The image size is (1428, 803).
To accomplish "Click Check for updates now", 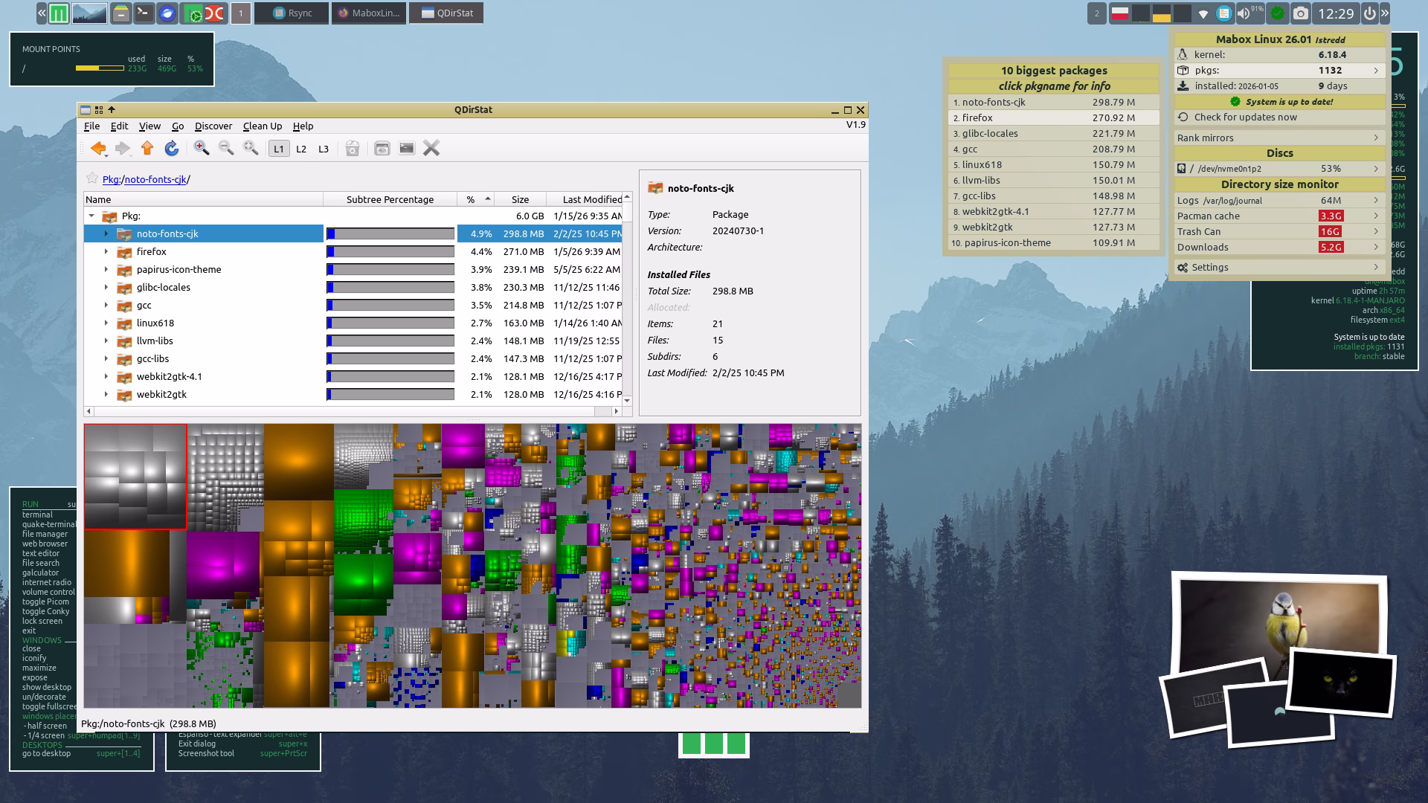I will tap(1245, 117).
